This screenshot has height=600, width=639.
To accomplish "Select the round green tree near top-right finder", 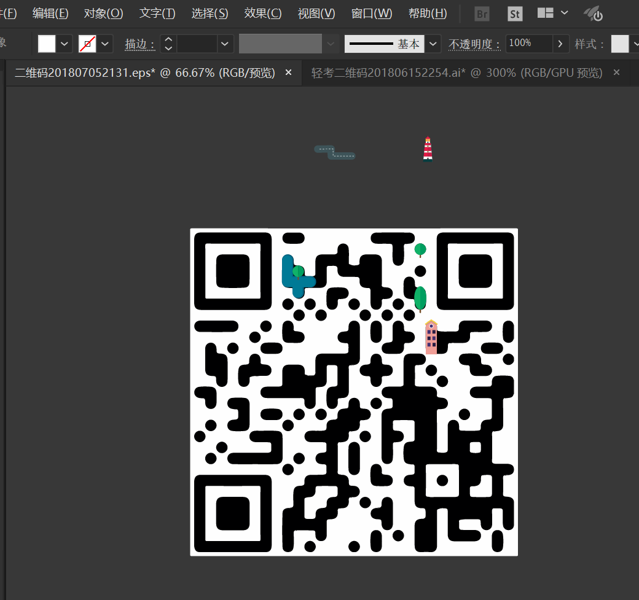I will [420, 250].
